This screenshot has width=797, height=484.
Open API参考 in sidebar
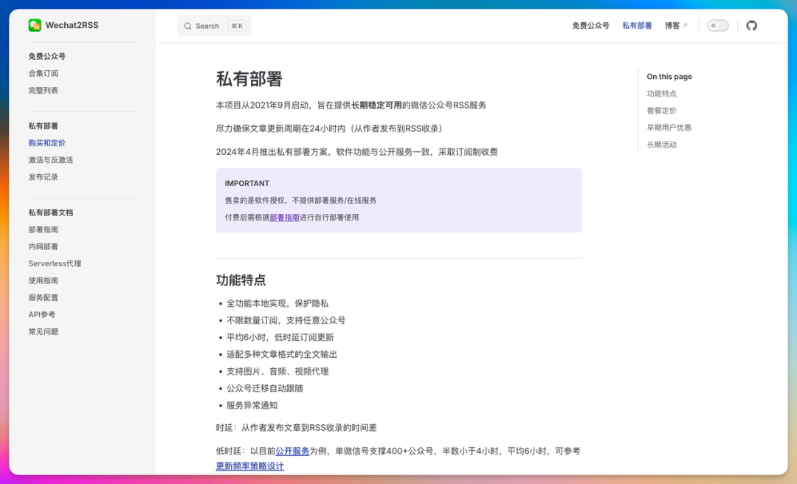click(x=42, y=314)
